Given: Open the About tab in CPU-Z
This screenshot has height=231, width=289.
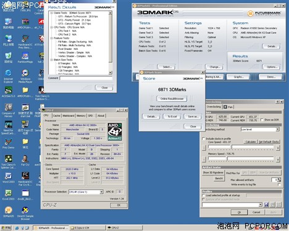Looking at the screenshot, I should 101,116.
